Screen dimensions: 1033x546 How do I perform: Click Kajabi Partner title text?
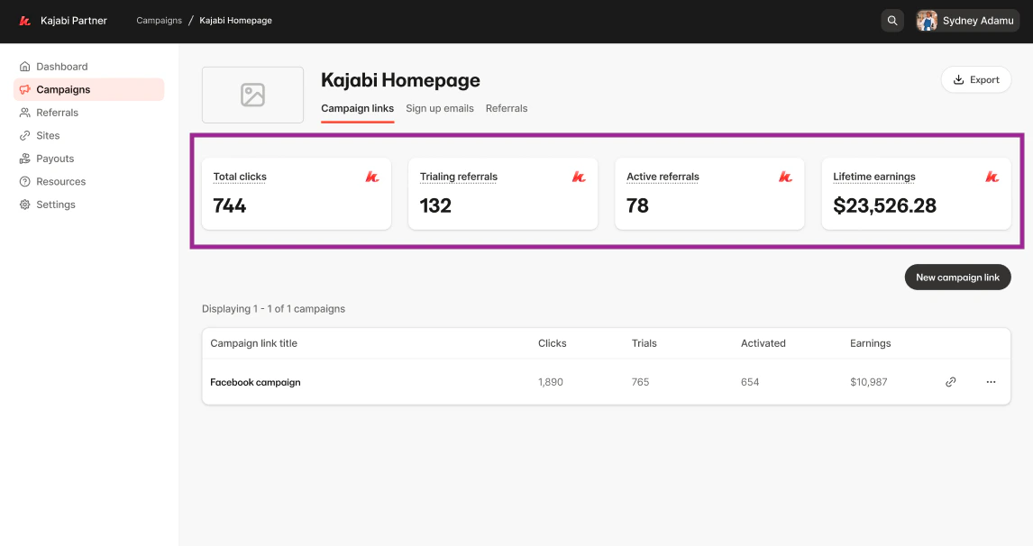74,21
